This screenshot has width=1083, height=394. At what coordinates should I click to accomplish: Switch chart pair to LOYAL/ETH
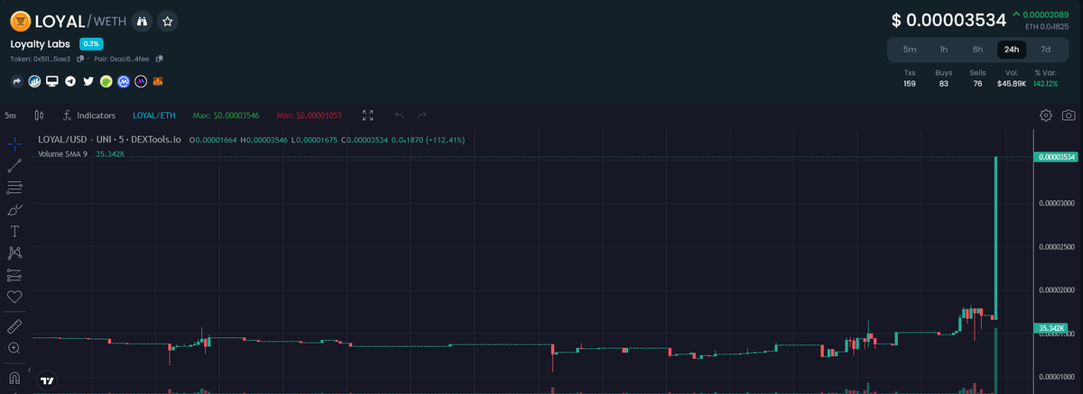[x=154, y=115]
